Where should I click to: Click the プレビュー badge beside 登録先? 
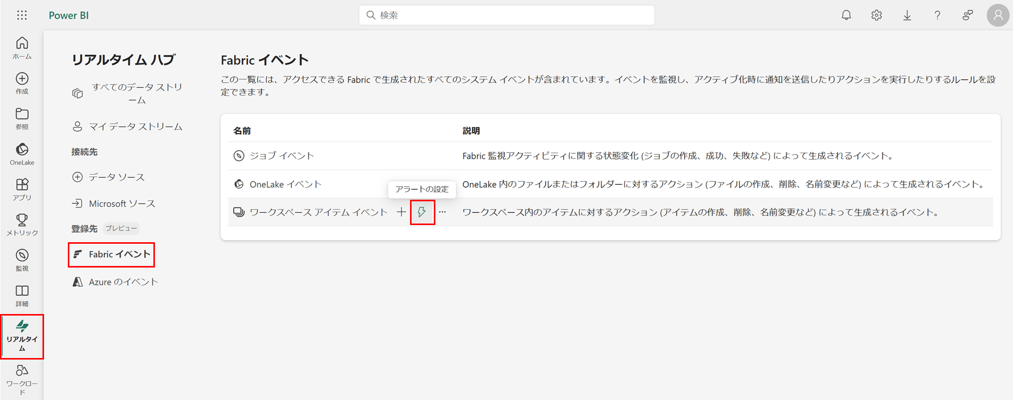click(121, 229)
